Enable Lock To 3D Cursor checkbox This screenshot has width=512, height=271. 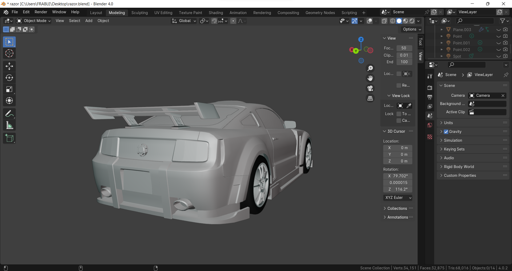[x=399, y=114]
